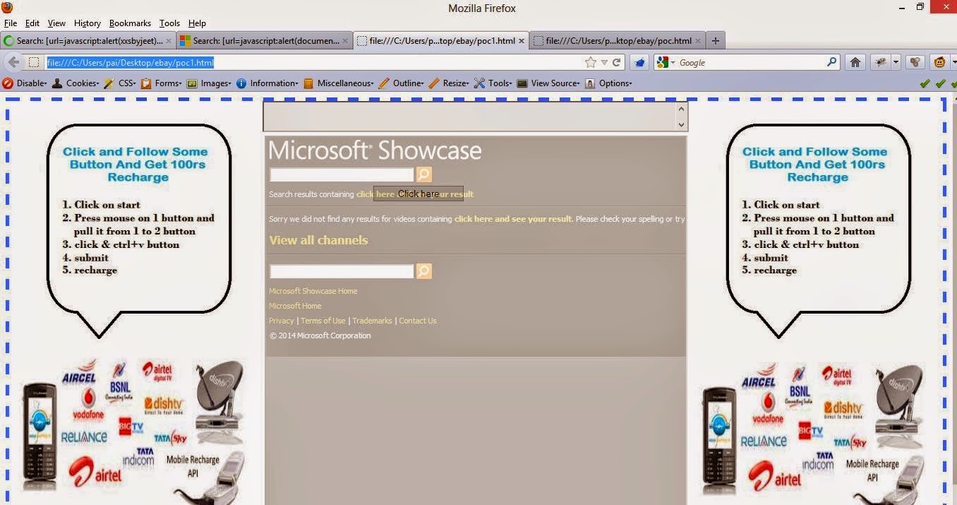Click the second green checkmark status icon

940,83
